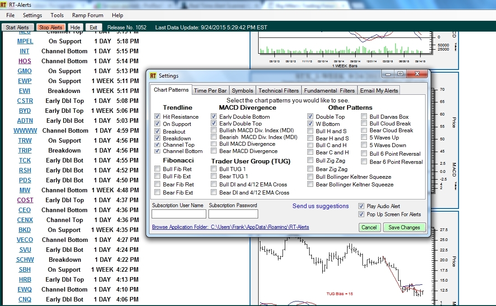Open the CSTR ticker link
Viewport: 496px width, 306px height.
pyautogui.click(x=25, y=101)
